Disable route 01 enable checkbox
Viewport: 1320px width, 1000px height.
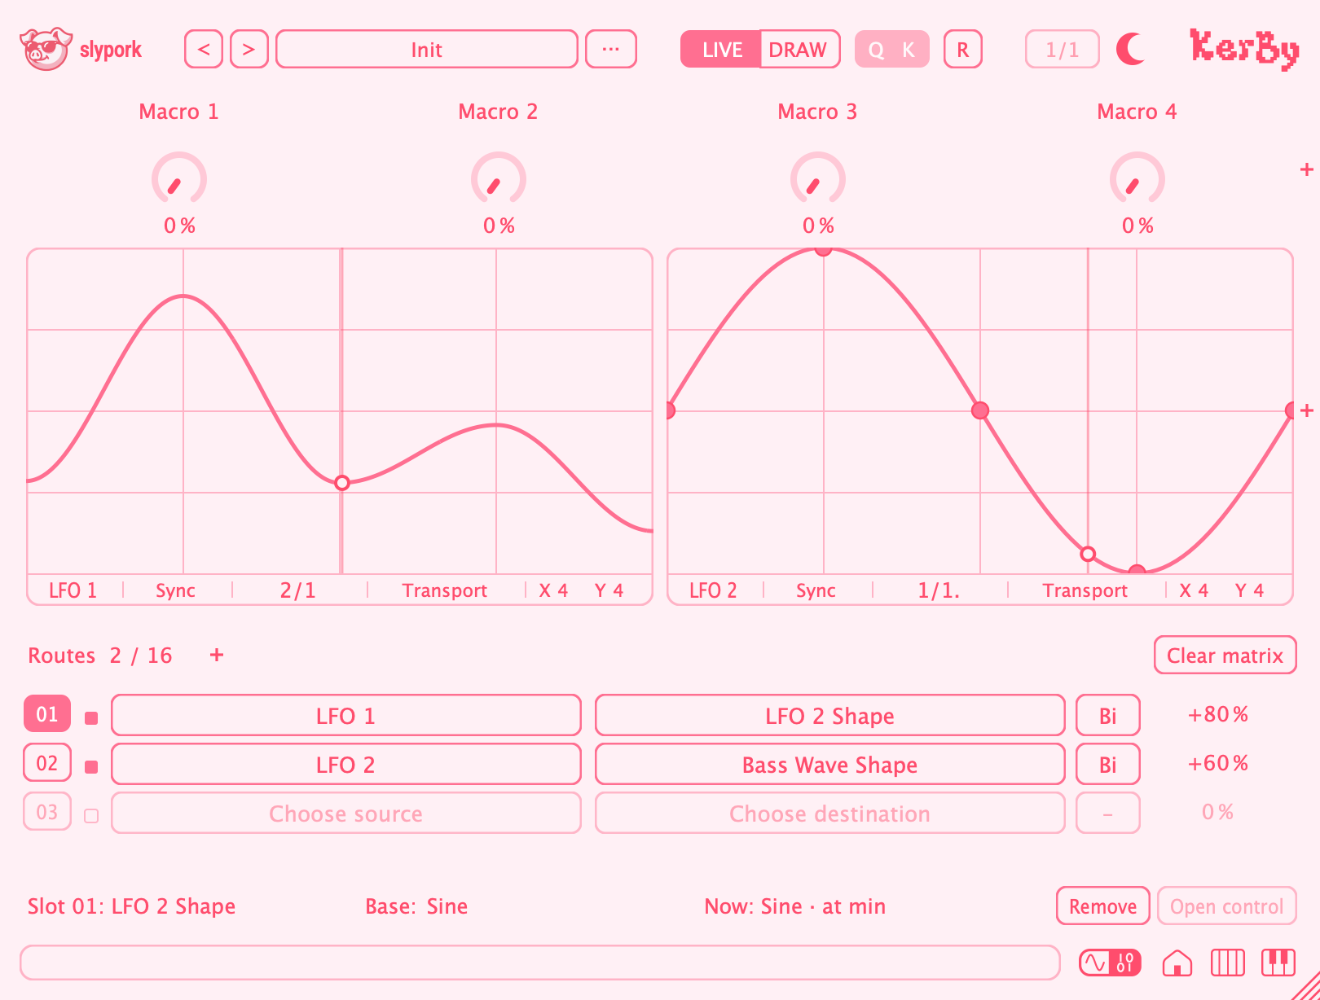(91, 717)
